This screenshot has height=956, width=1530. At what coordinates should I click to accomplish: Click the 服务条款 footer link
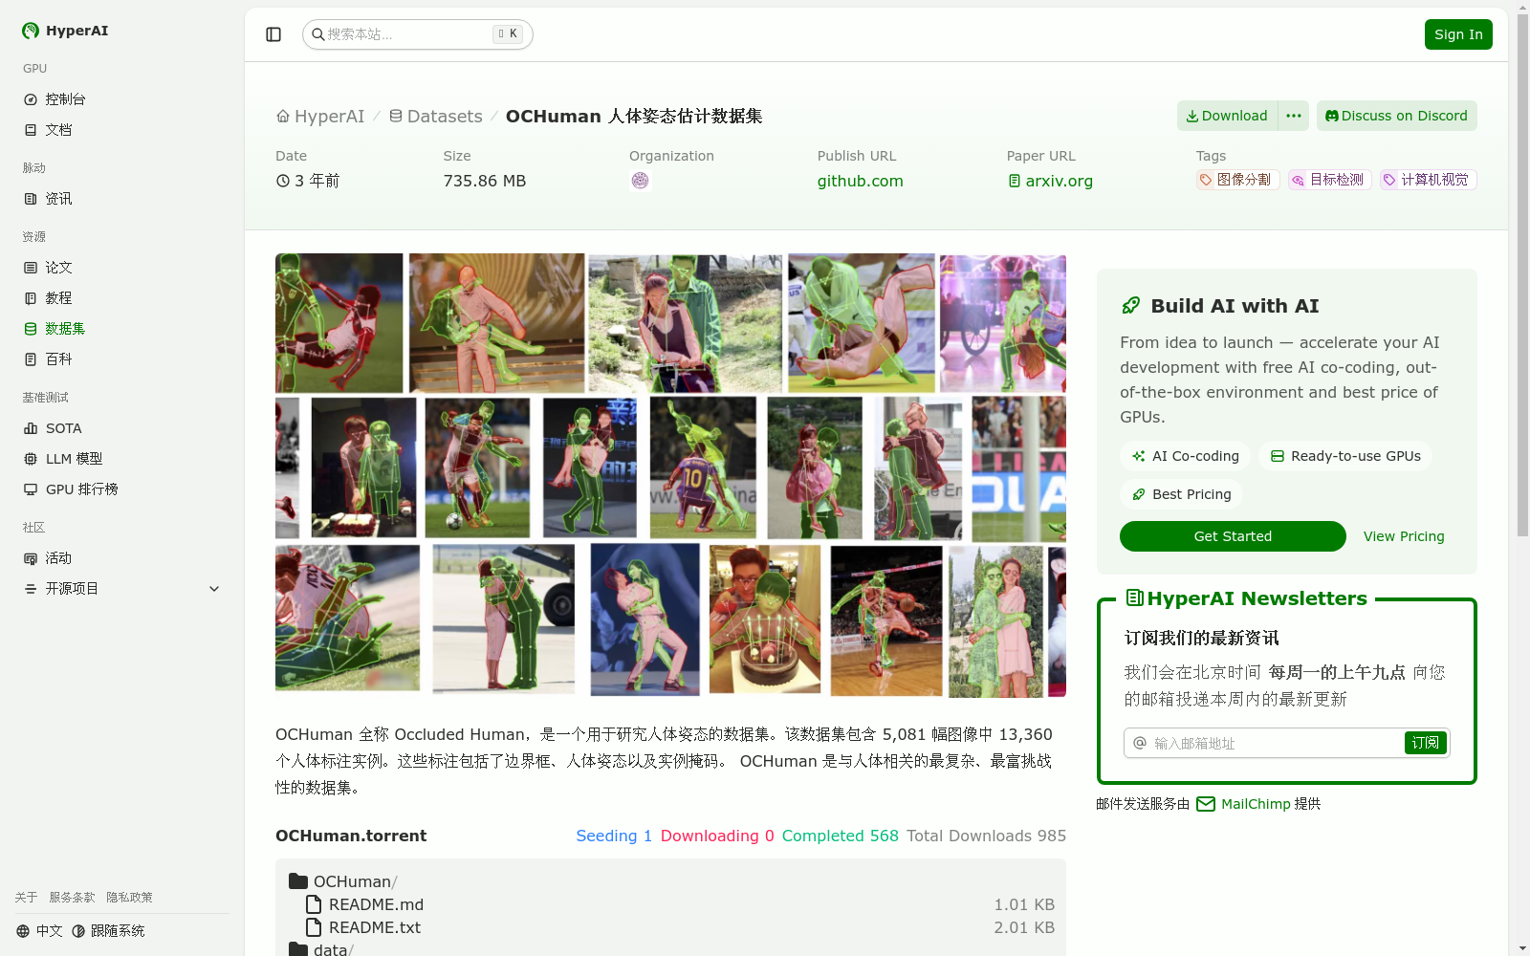pos(72,898)
